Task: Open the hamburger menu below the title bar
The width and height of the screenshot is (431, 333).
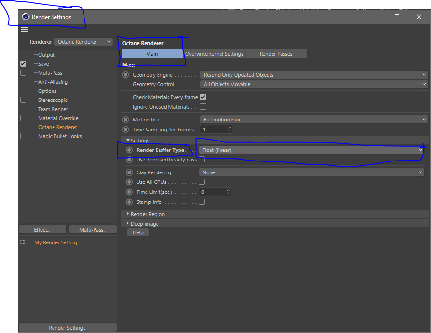Action: pyautogui.click(x=24, y=30)
